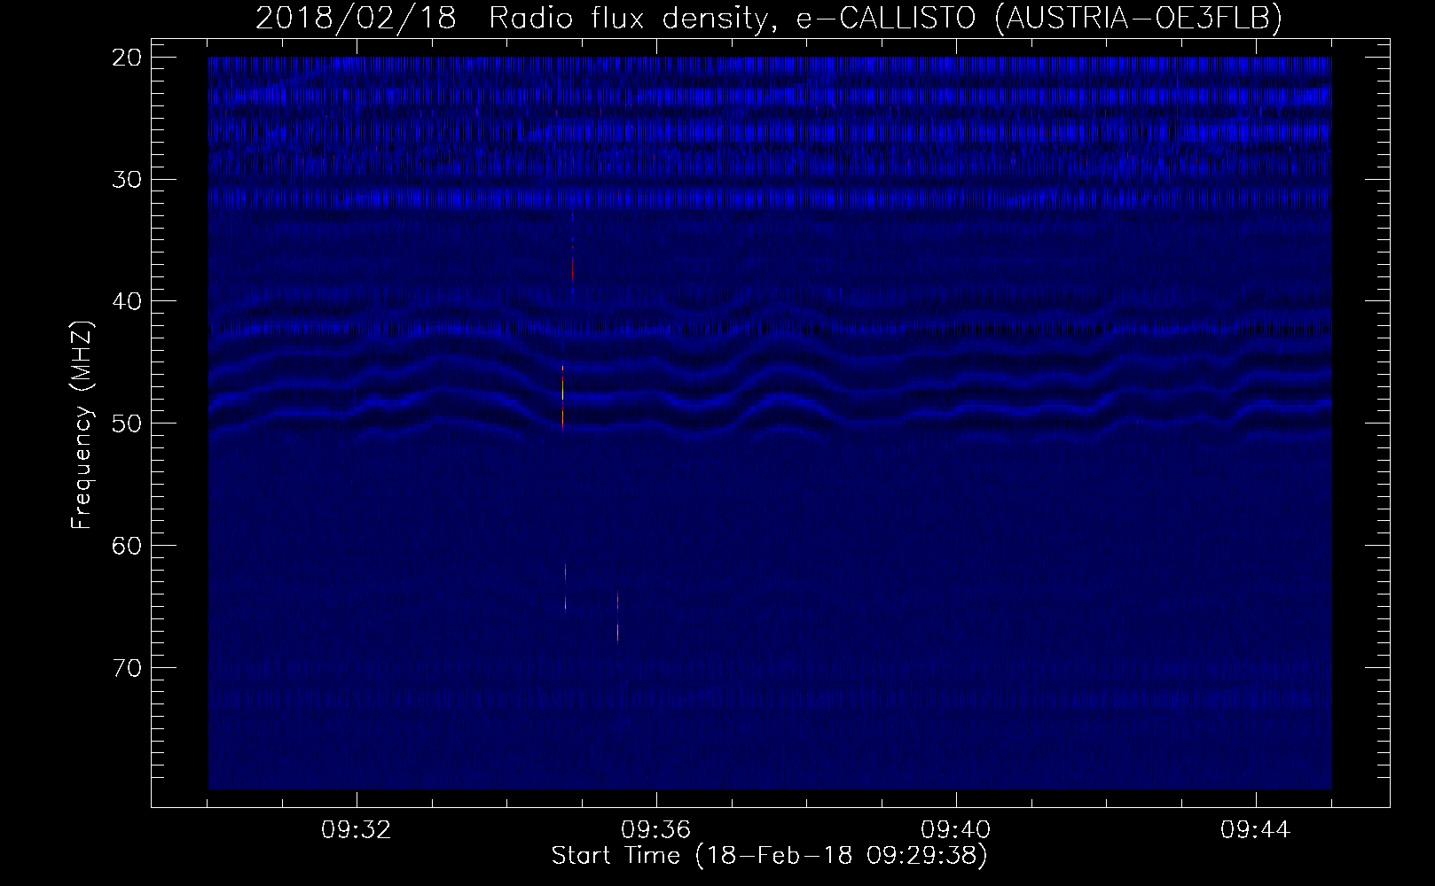Click the '09:40' time tick label
The image size is (1435, 886).
[956, 830]
